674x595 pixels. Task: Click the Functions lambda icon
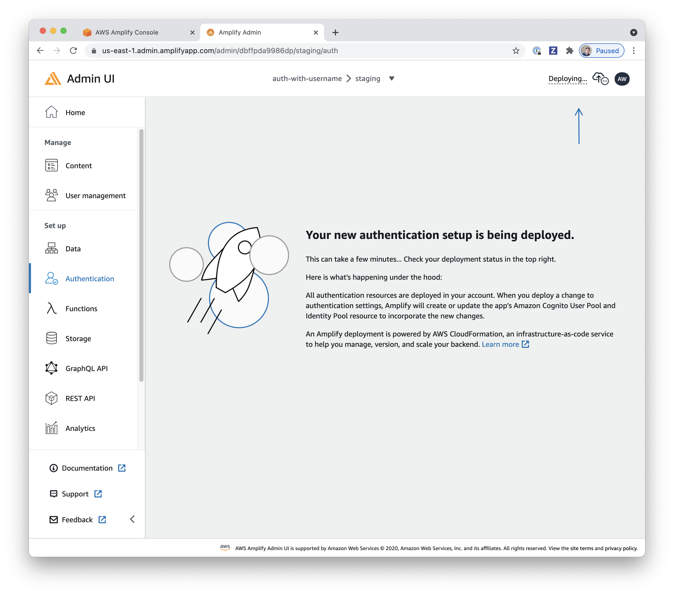click(51, 308)
